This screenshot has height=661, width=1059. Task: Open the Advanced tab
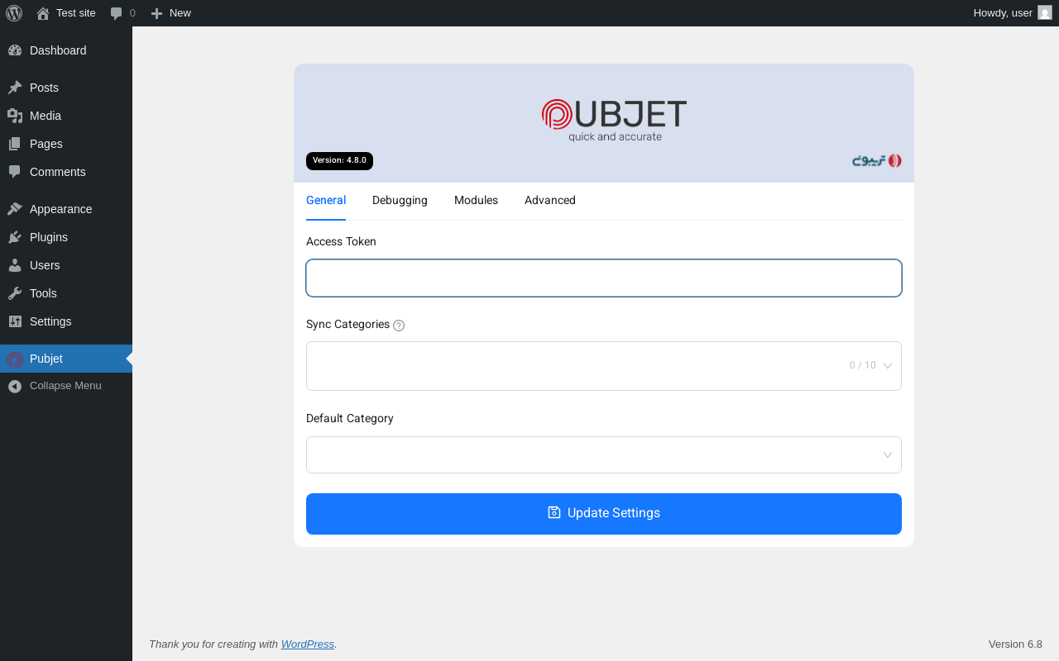coord(550,201)
